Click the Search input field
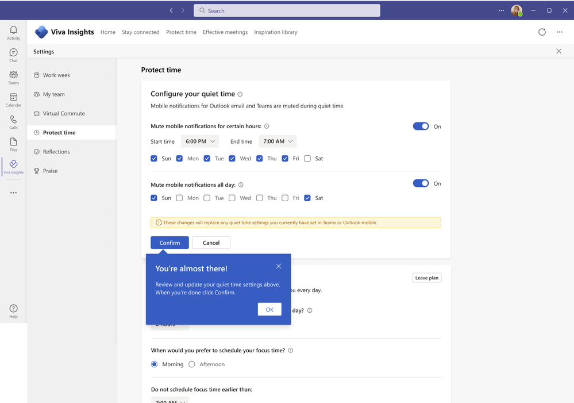The image size is (574, 403). [x=287, y=10]
